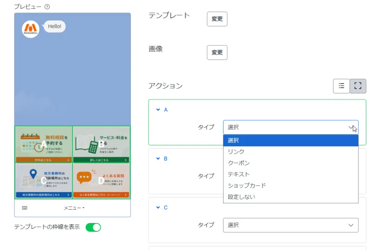Collapse action section A chevron
The width and height of the screenshot is (371, 250).
[158, 110]
